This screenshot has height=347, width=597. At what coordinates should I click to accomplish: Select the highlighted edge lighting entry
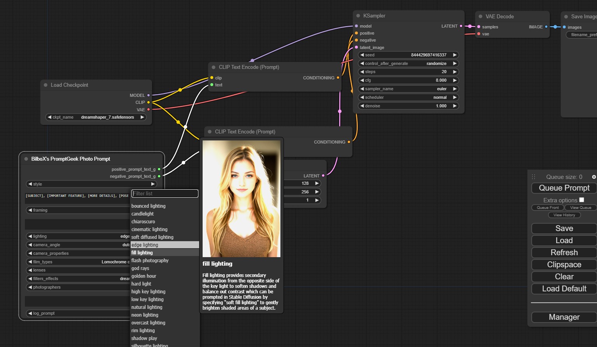click(165, 245)
